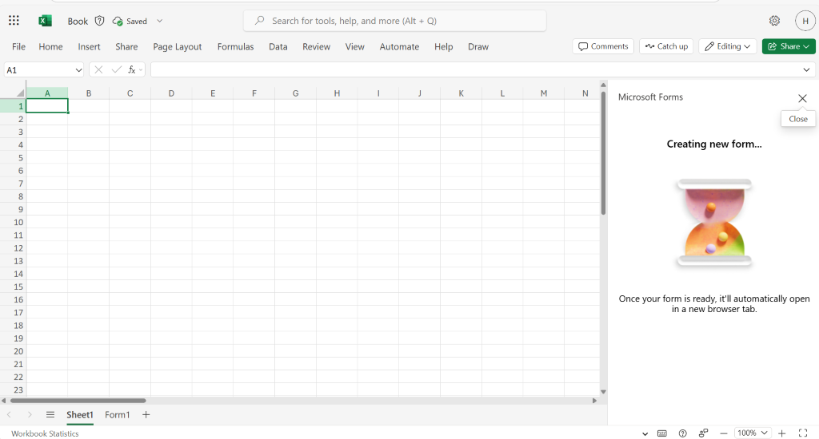The image size is (819, 439).
Task: Go to next sheet arrow
Action: pos(30,414)
